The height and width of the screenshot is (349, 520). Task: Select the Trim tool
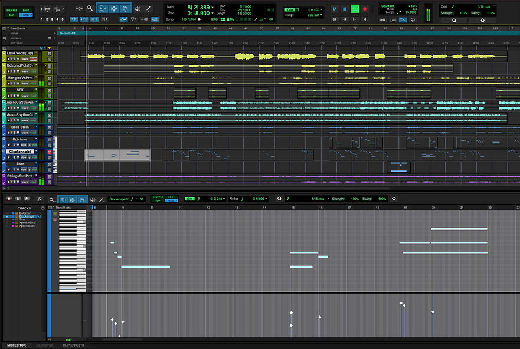[102, 8]
